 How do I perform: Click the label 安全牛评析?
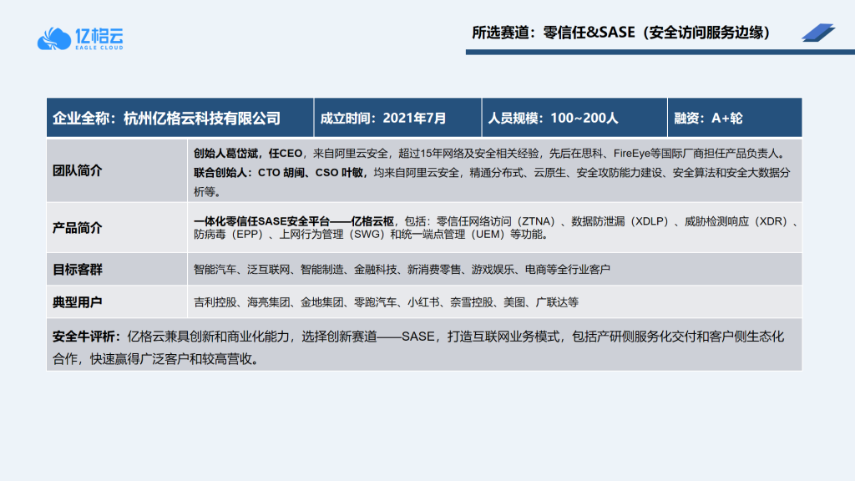click(x=83, y=337)
